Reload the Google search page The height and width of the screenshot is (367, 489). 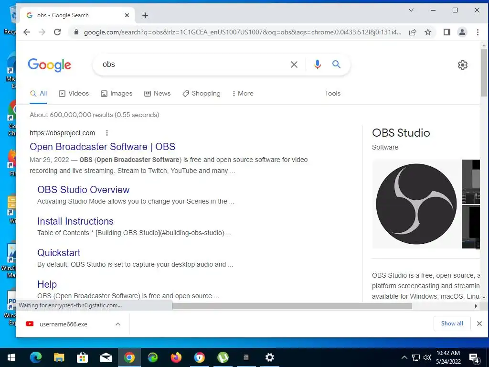coord(57,32)
